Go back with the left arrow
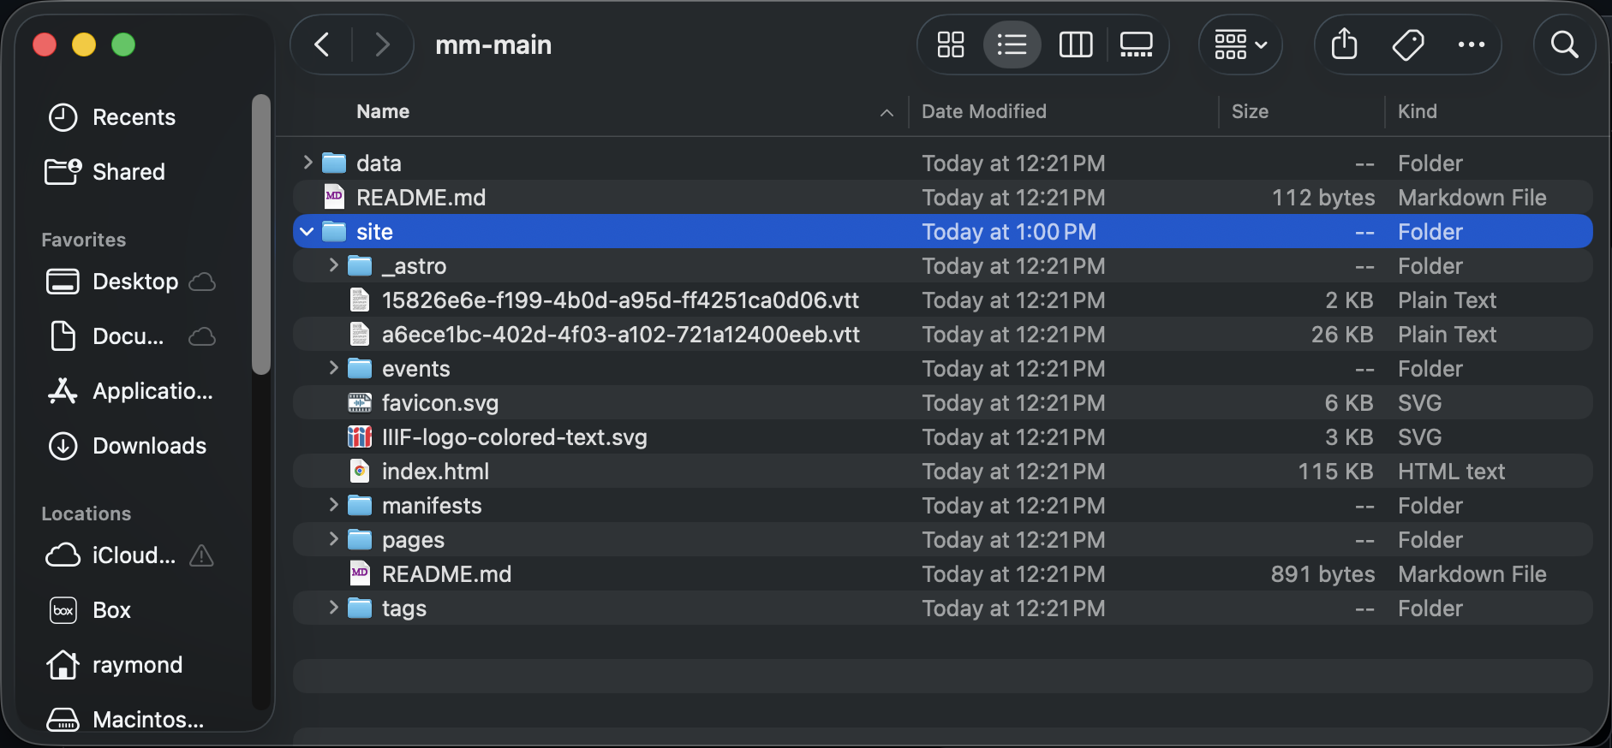 click(322, 45)
